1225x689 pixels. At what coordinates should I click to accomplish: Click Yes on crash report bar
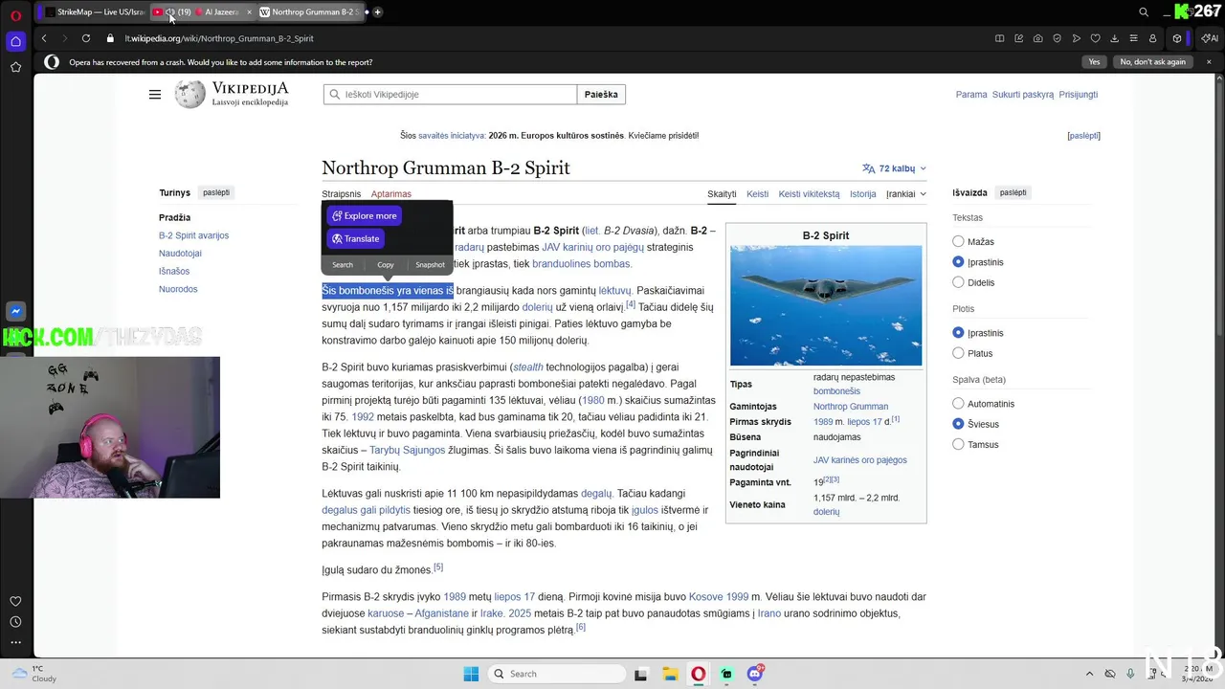(x=1094, y=62)
